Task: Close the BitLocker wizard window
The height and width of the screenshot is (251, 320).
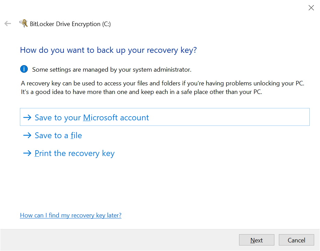Action: pyautogui.click(x=311, y=8)
